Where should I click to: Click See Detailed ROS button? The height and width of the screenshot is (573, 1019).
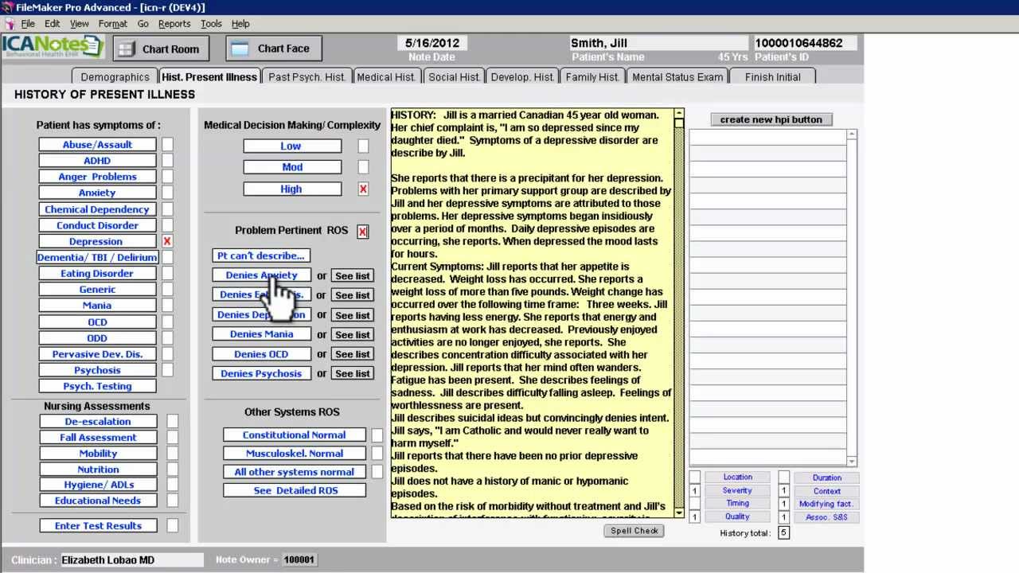click(x=295, y=490)
